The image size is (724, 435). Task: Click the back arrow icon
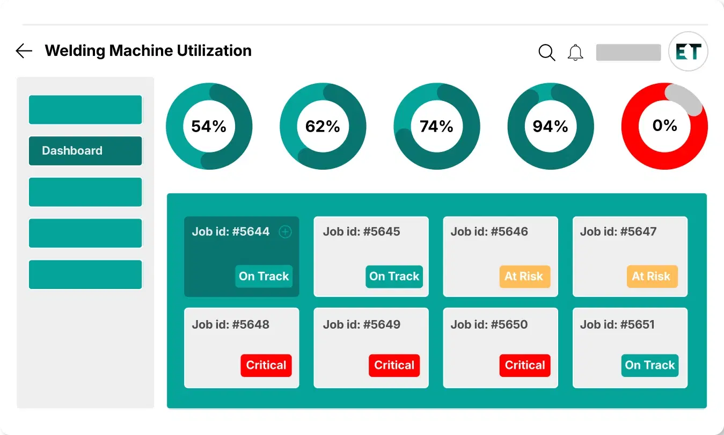click(x=24, y=51)
